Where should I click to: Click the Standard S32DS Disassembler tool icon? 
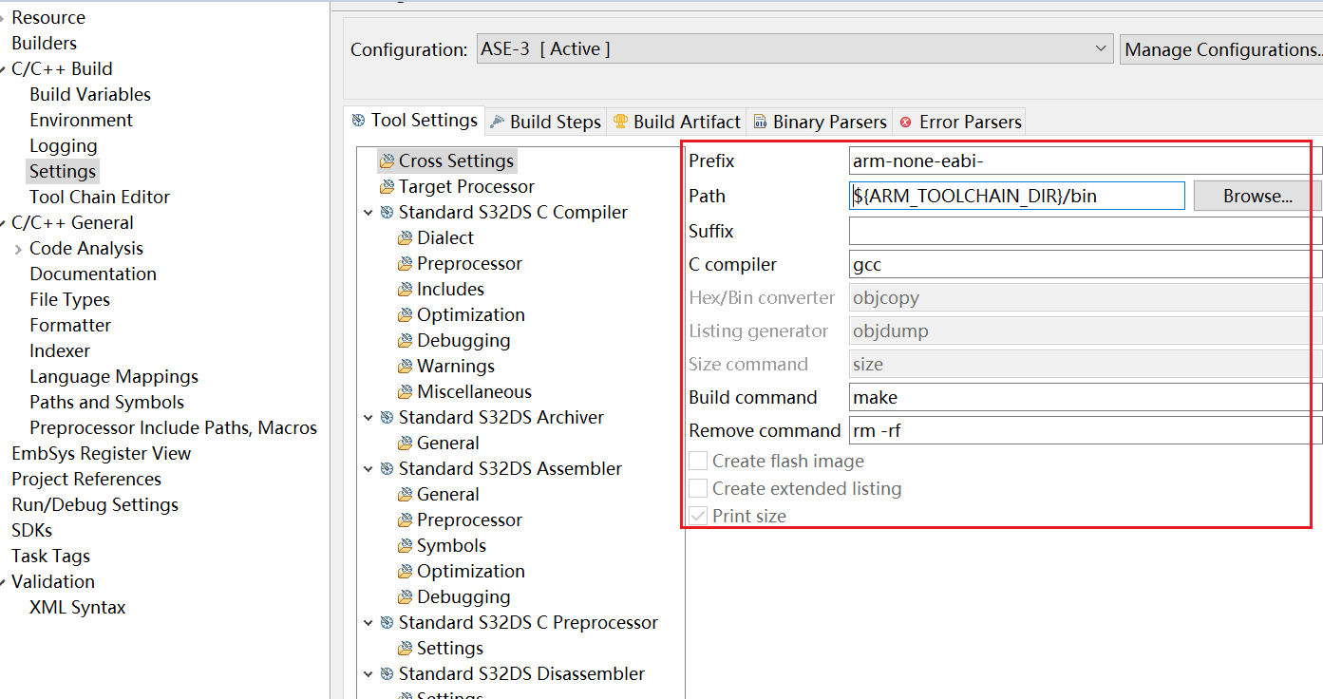click(387, 674)
